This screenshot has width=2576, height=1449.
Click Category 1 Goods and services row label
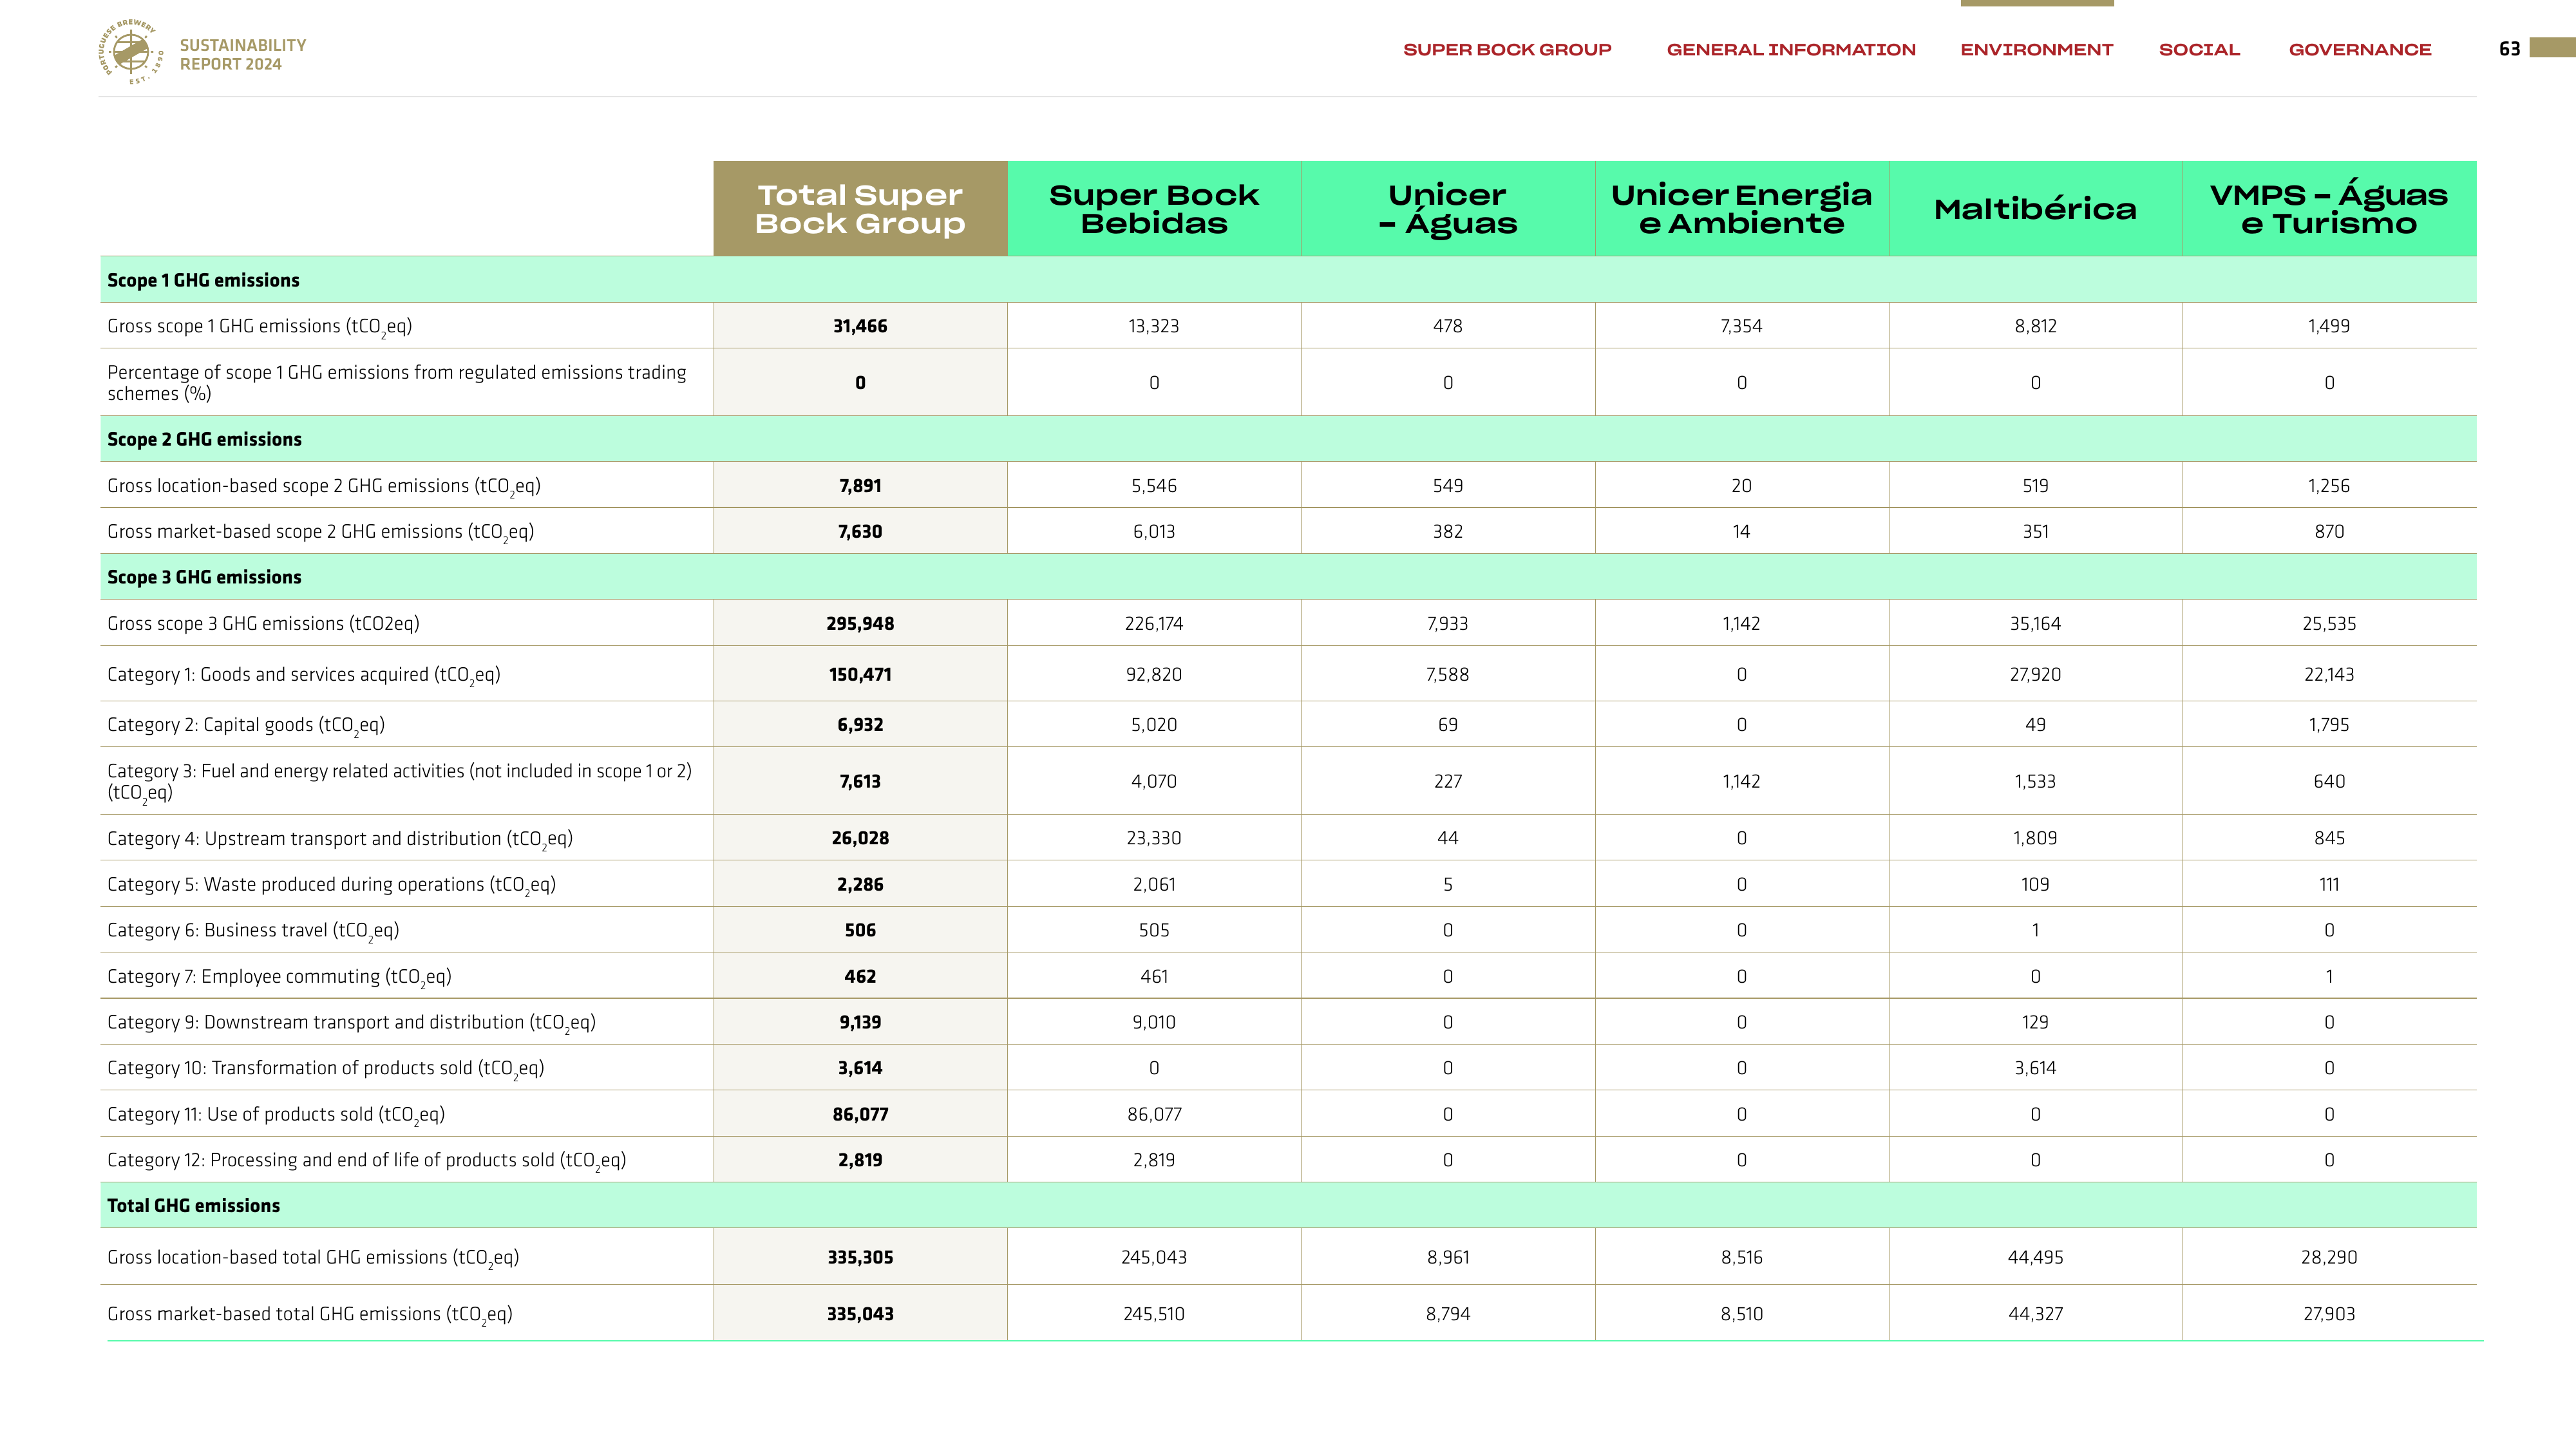(304, 676)
